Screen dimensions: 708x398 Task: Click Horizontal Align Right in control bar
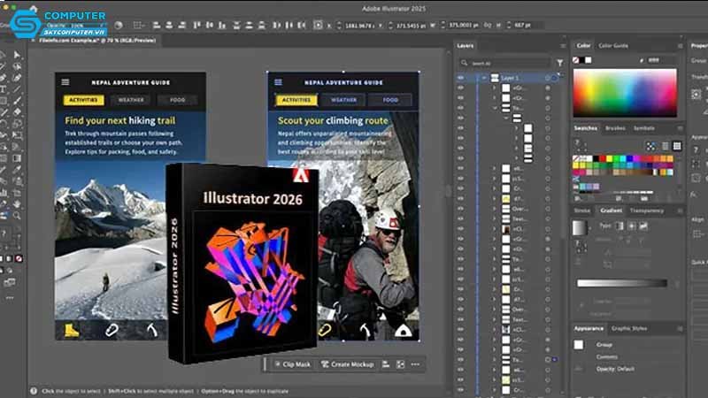click(x=182, y=26)
